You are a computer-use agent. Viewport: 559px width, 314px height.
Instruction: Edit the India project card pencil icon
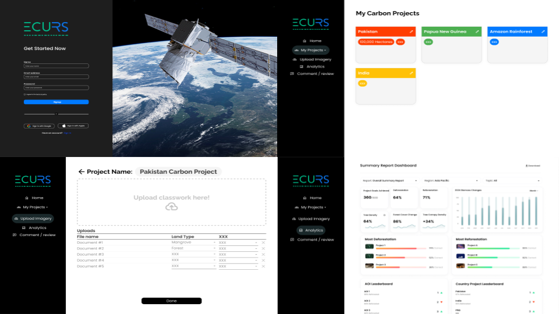(x=411, y=73)
